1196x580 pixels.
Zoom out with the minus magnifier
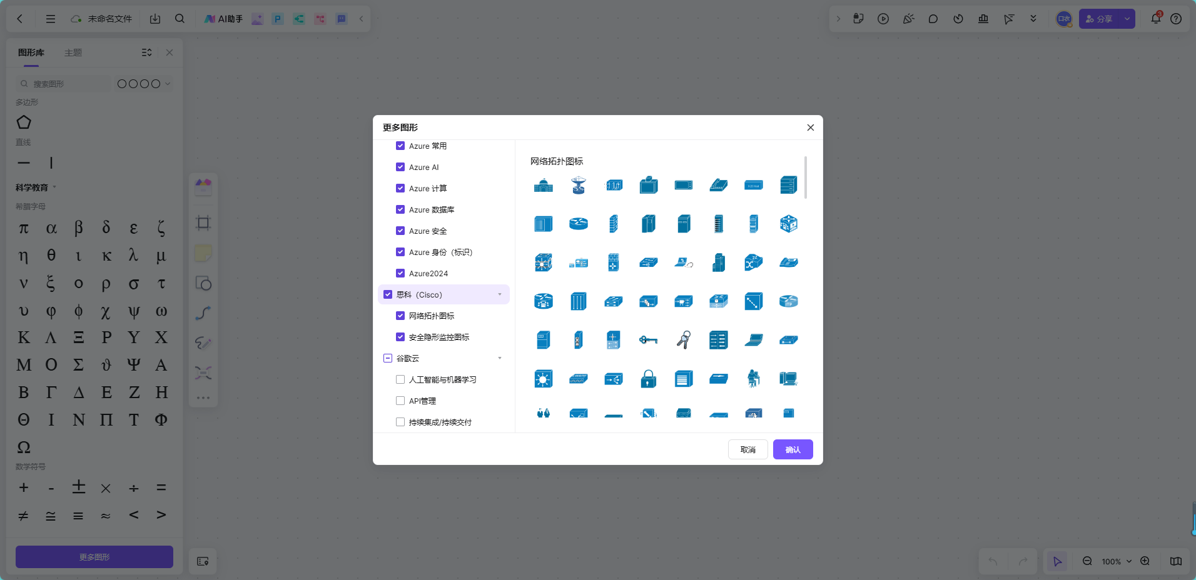[x=1087, y=561]
